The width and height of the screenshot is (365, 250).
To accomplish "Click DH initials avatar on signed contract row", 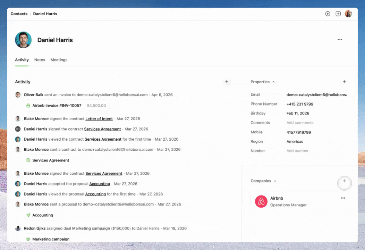I will click(18, 129).
